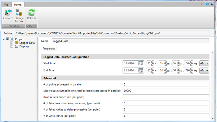Uncheck the Logged Data checkbox
Image resolution: width=217 pixels, height=122 pixels.
(x=12, y=43)
